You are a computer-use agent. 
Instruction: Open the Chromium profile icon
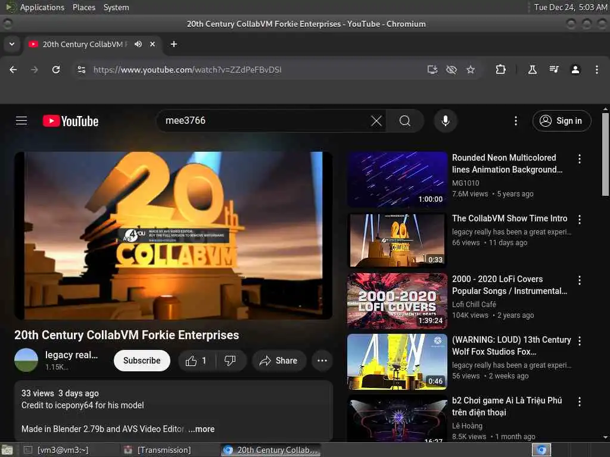(575, 70)
